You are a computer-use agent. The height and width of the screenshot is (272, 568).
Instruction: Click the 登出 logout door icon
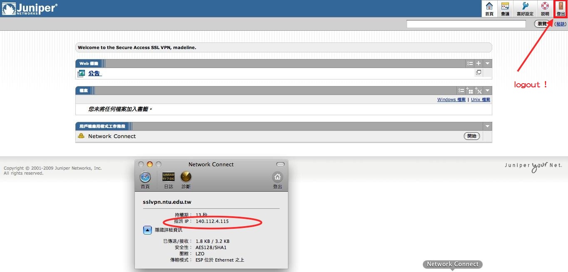click(x=561, y=9)
